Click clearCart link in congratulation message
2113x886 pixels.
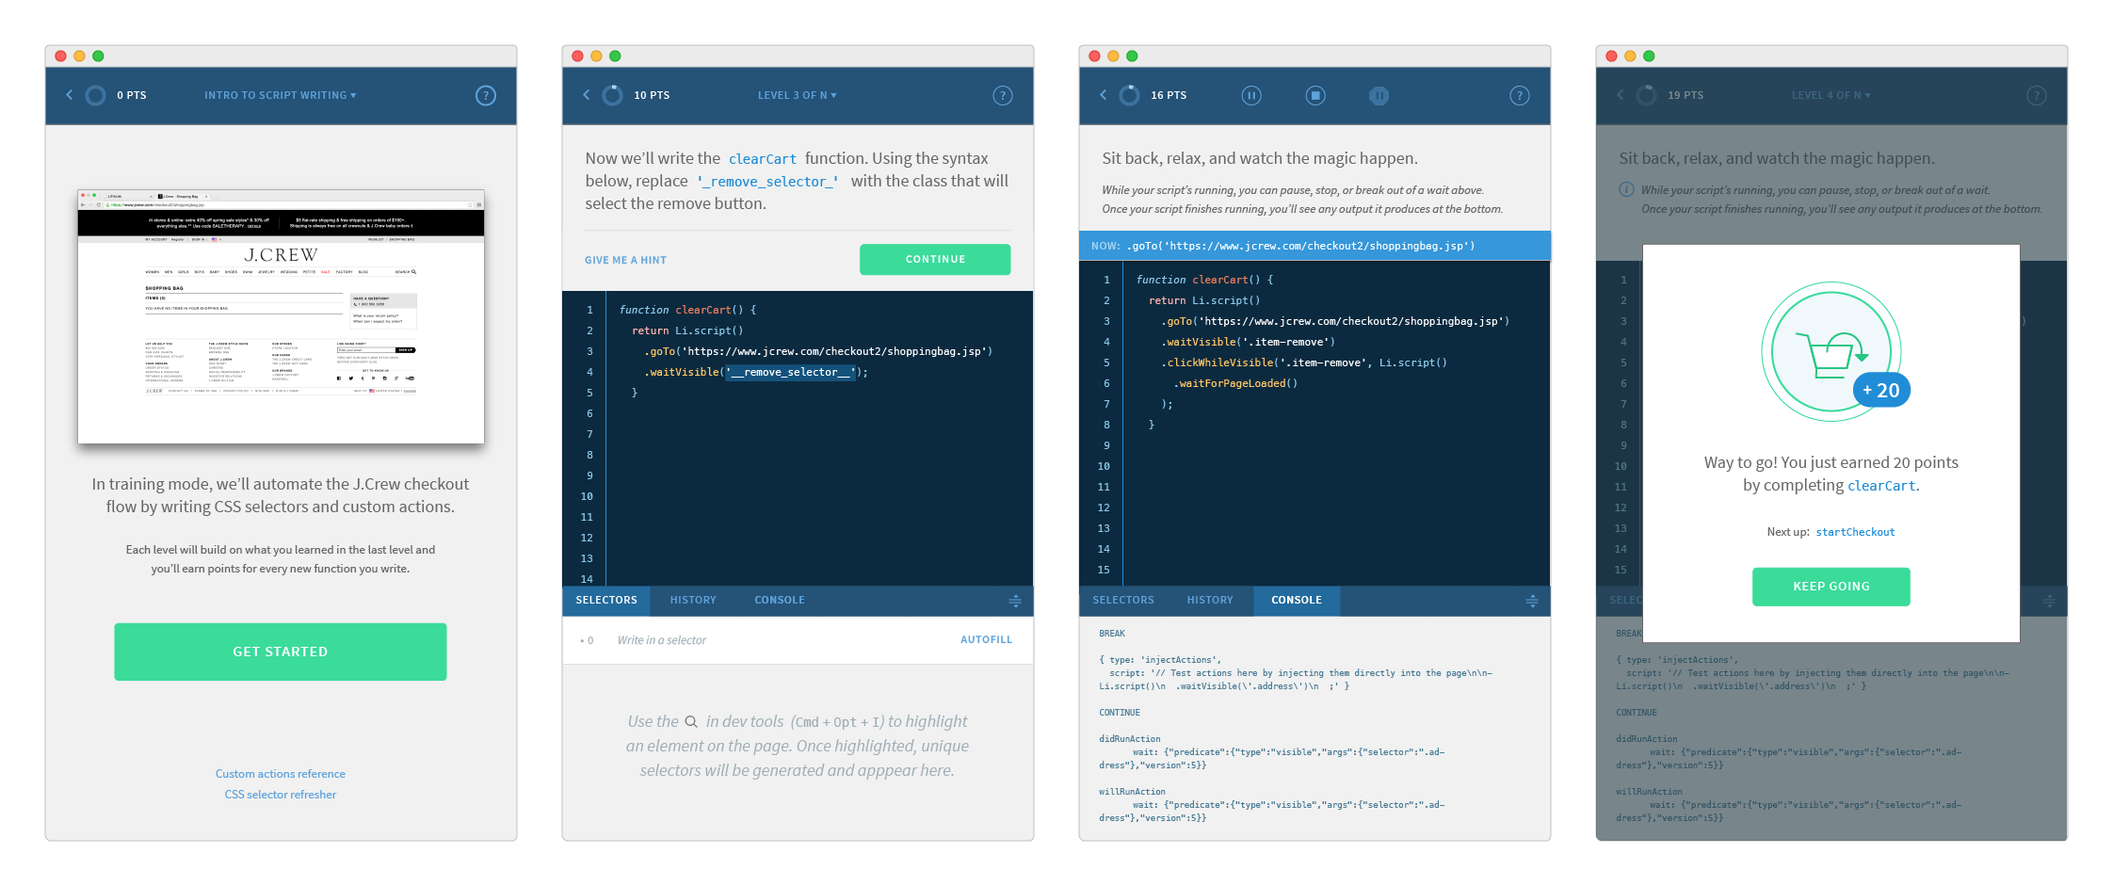pyautogui.click(x=1881, y=486)
